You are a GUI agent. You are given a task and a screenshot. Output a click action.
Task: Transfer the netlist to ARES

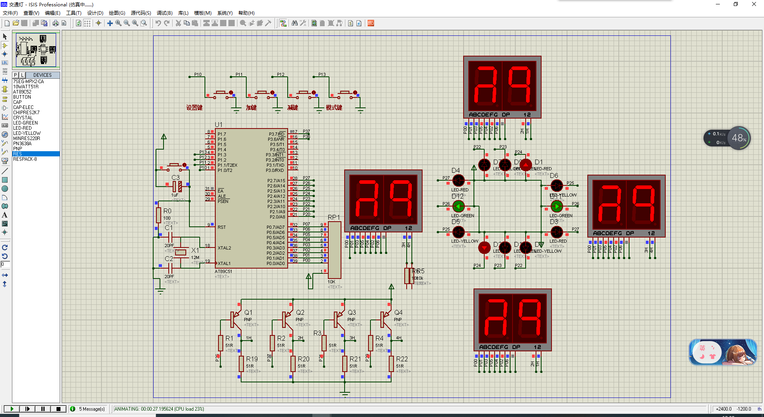click(371, 23)
